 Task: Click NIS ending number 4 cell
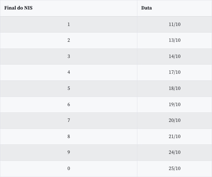[69, 72]
